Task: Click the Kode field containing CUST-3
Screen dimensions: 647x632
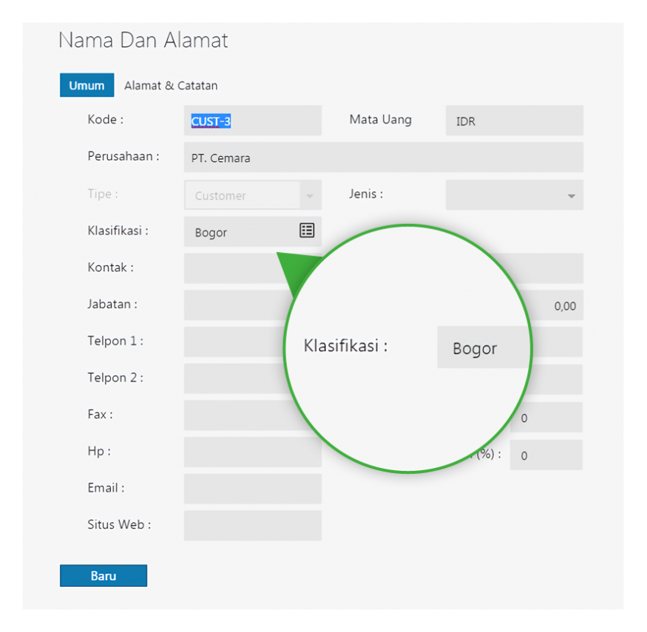Action: click(252, 120)
